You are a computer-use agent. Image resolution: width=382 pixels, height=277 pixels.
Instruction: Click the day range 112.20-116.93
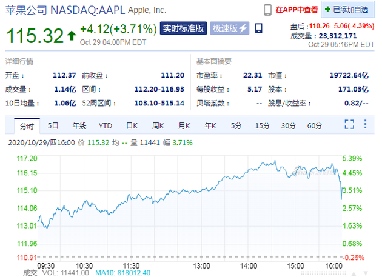(159, 89)
